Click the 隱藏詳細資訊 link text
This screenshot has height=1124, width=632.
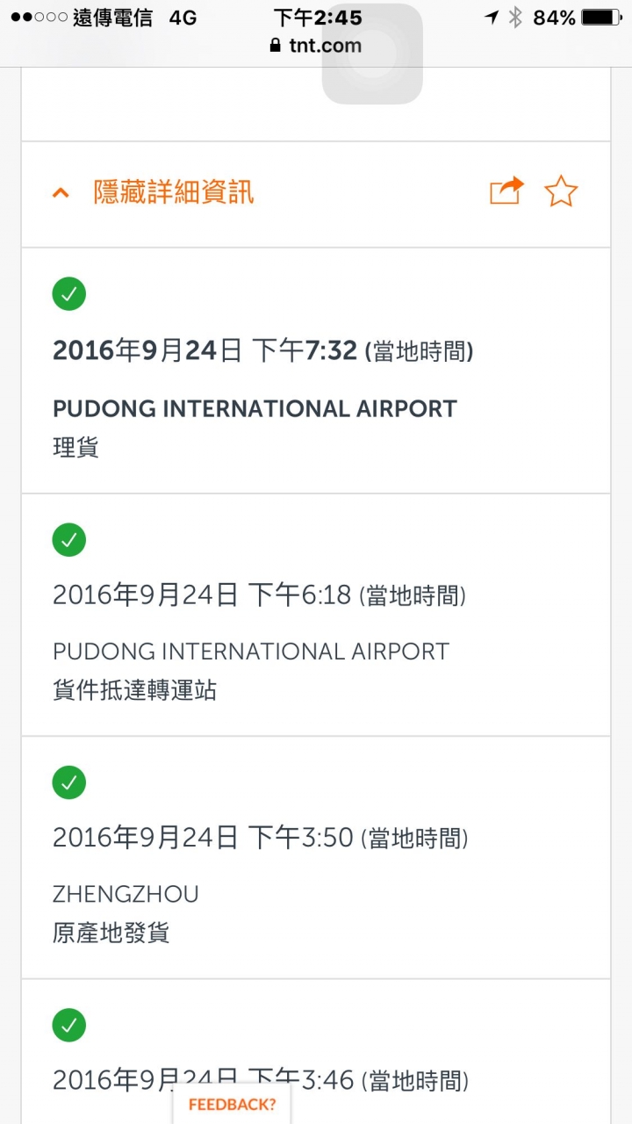(174, 192)
